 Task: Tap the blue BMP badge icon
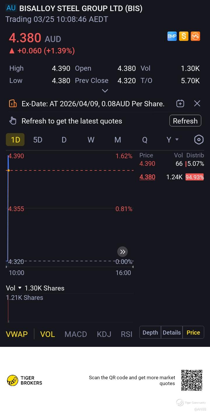point(172,36)
